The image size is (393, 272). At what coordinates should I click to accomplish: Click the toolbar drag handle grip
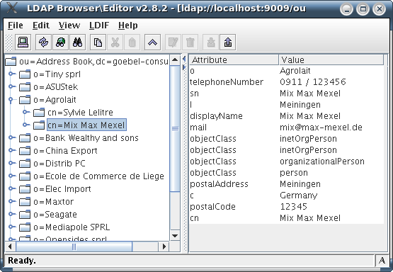8,42
